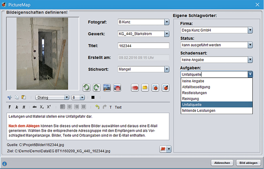Screen dimensions: 264x169
Task: Delete the picture with trash icon
Action: coord(117,88)
